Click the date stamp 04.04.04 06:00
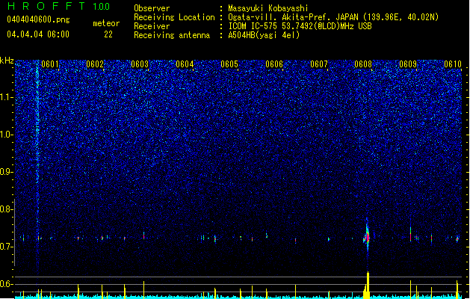The width and height of the screenshot is (470, 299). 38,34
